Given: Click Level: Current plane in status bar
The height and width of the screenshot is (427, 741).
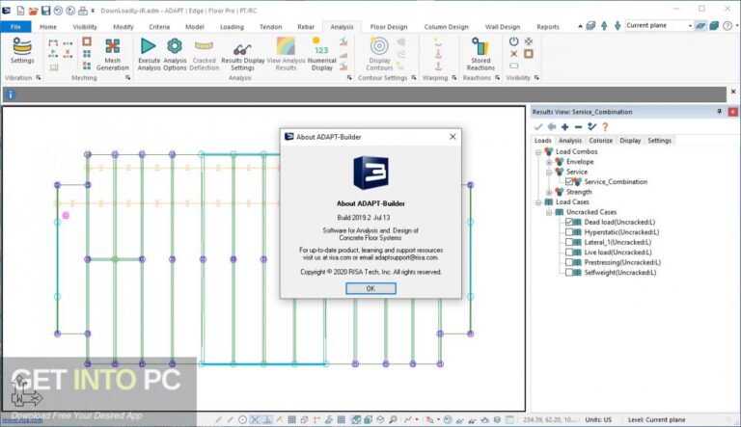Looking at the screenshot, I should pos(656,419).
